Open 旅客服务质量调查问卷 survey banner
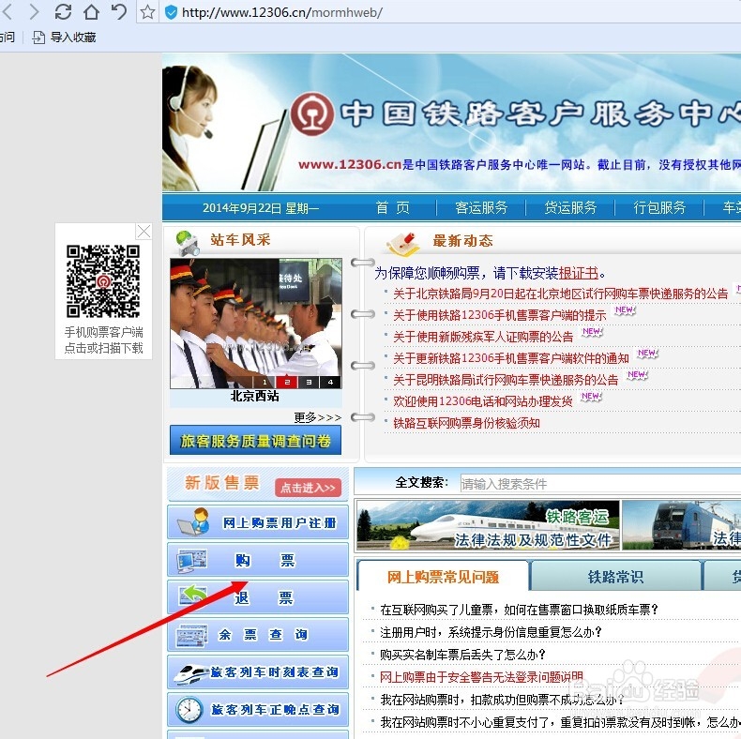This screenshot has width=741, height=739. (255, 441)
